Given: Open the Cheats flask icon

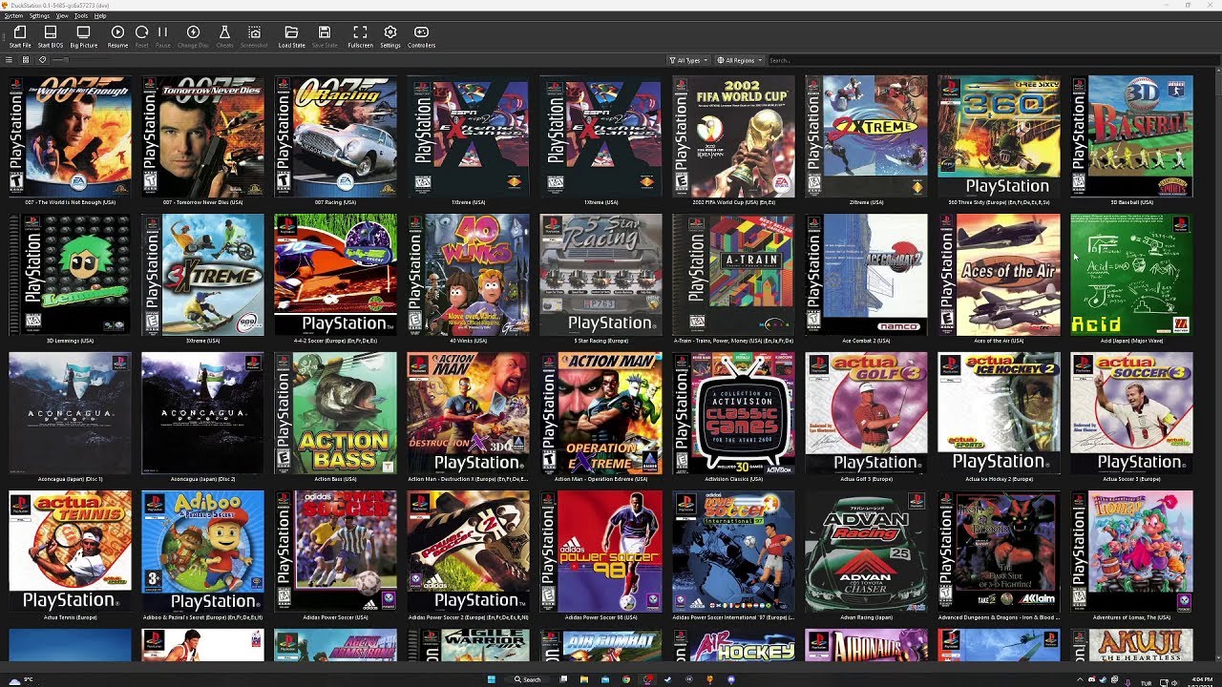Looking at the screenshot, I should pyautogui.click(x=224, y=36).
